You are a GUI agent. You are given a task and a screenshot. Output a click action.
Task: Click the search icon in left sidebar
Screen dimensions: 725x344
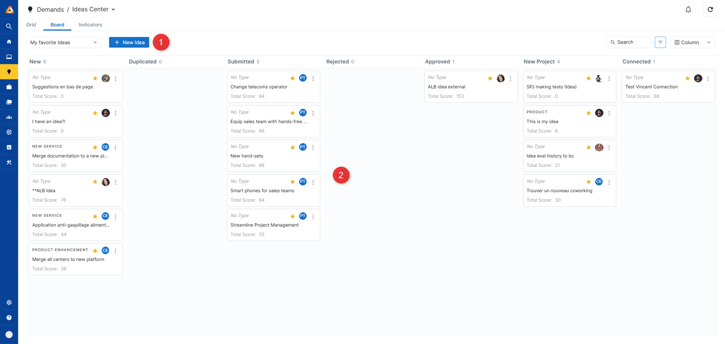point(9,26)
